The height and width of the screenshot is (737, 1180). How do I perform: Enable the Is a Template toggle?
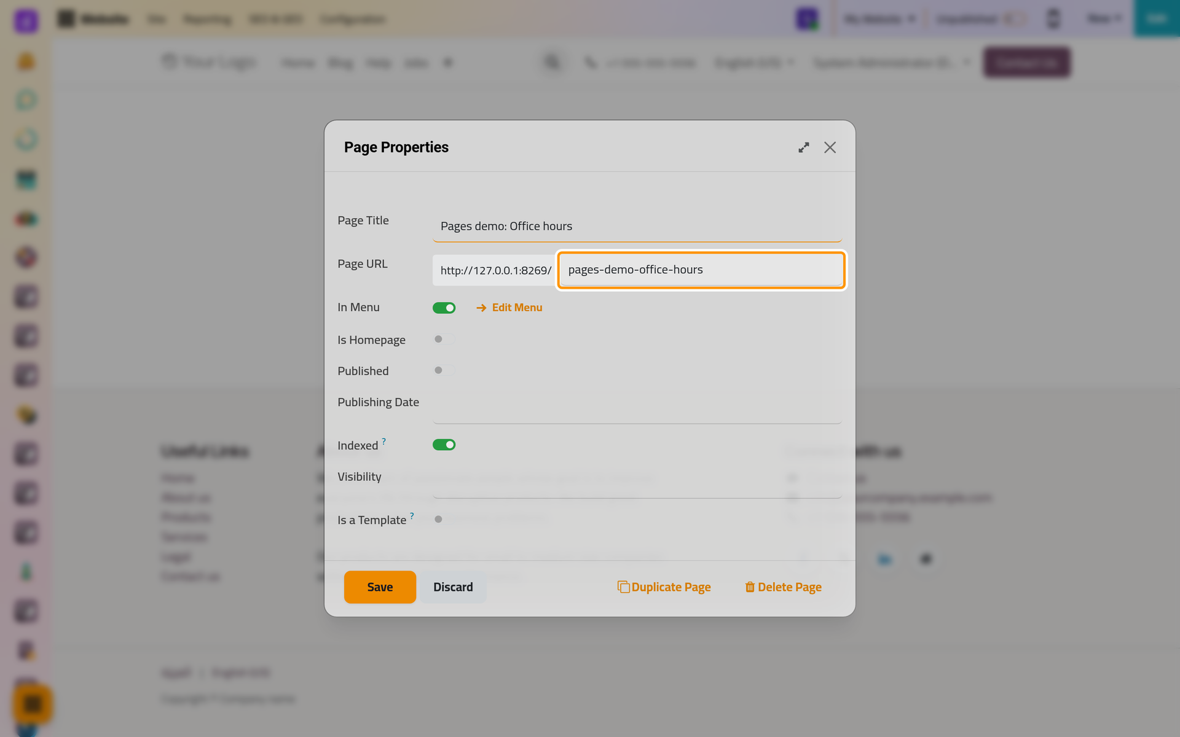click(x=444, y=519)
